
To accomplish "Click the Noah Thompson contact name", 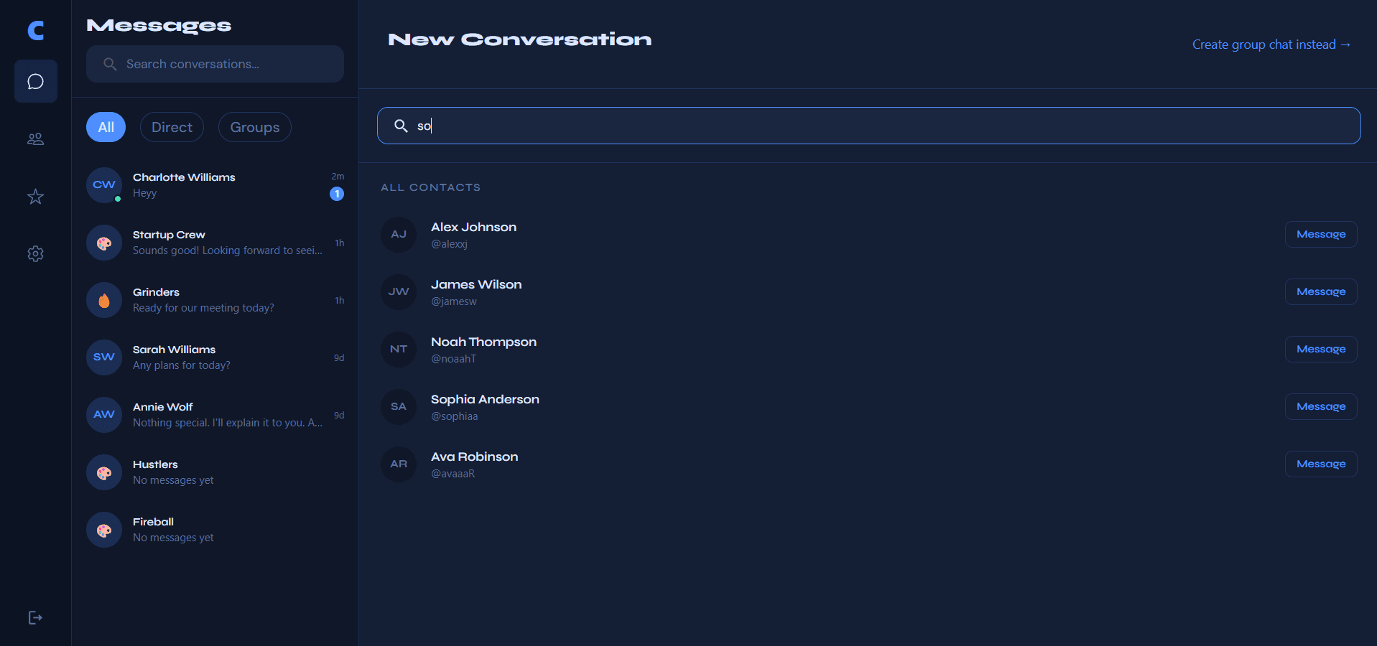I will (483, 342).
